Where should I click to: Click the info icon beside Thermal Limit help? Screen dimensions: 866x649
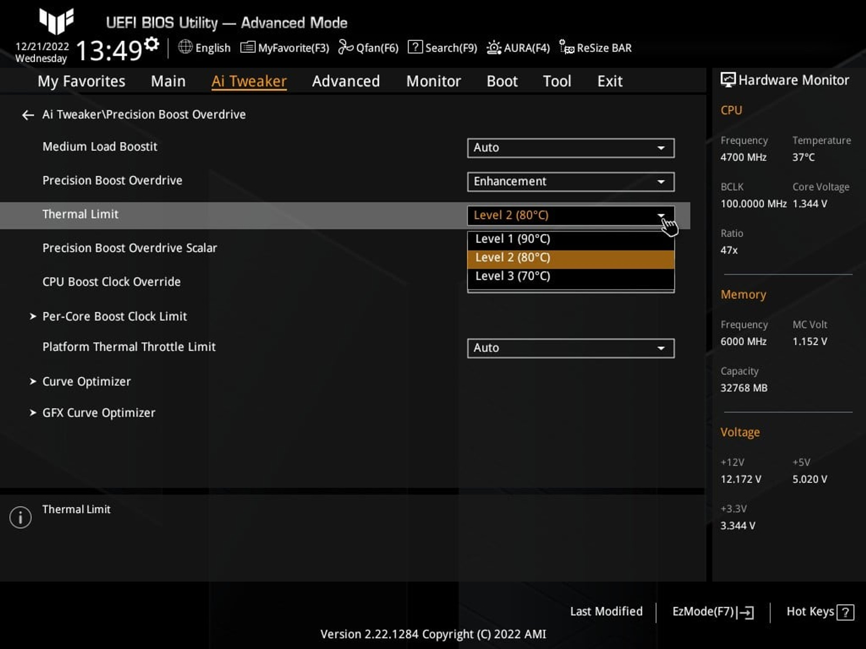click(x=20, y=517)
